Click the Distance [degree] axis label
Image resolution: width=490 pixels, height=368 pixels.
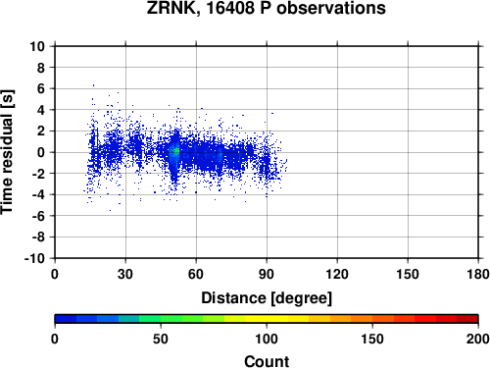click(267, 298)
